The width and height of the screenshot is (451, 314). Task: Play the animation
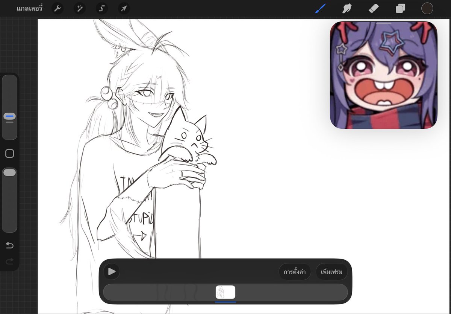(x=112, y=271)
